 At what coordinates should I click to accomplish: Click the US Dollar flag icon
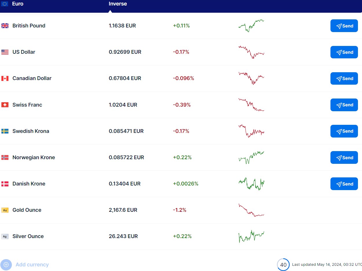[5, 52]
